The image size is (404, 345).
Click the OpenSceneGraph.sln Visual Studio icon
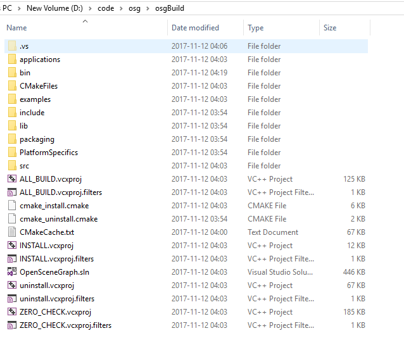point(12,272)
